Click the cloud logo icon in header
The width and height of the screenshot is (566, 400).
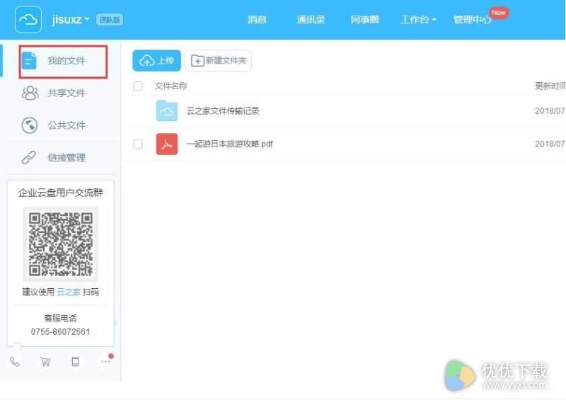pyautogui.click(x=28, y=20)
